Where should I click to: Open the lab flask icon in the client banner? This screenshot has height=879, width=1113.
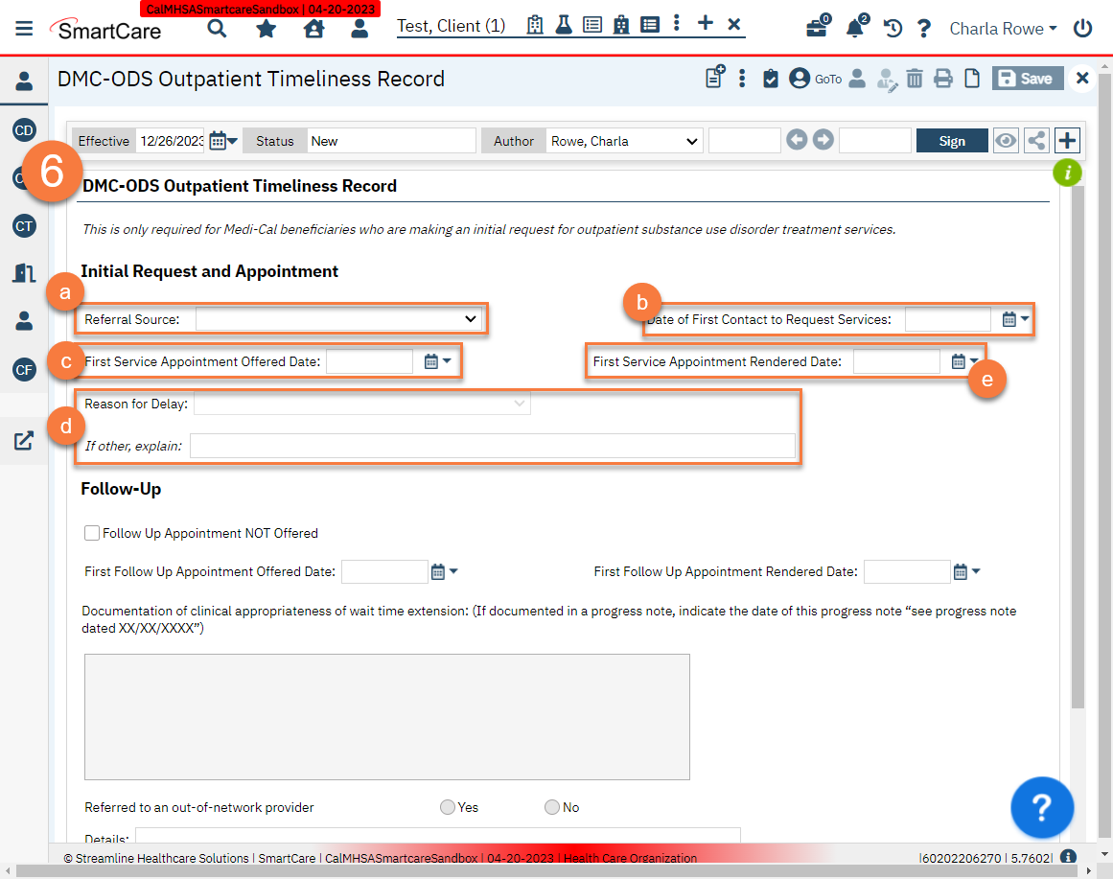coord(564,25)
